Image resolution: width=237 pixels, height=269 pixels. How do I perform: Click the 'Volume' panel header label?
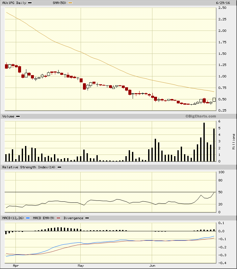tap(8, 116)
